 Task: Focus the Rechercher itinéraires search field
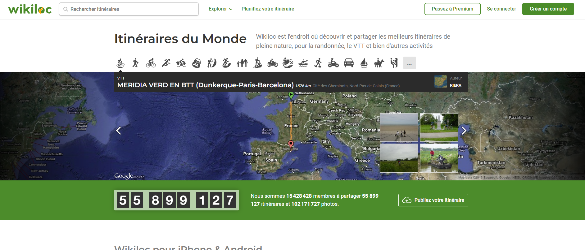(x=129, y=9)
